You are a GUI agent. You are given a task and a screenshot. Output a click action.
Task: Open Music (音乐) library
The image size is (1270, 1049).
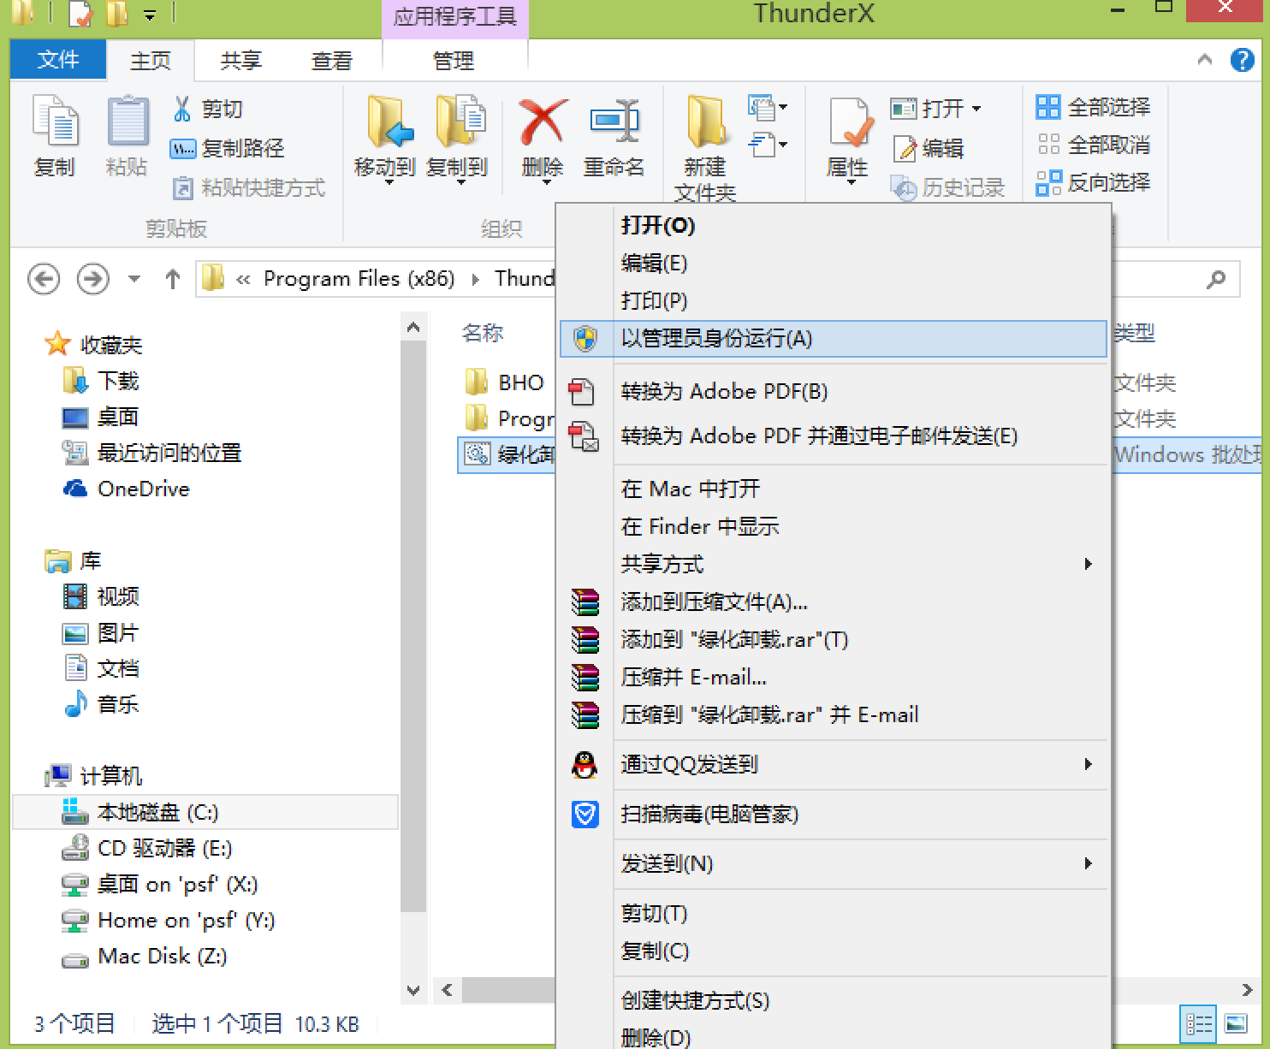pos(101,704)
